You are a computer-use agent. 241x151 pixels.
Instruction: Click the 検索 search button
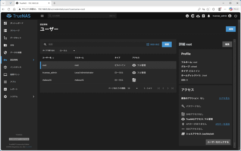[x=167, y=44]
